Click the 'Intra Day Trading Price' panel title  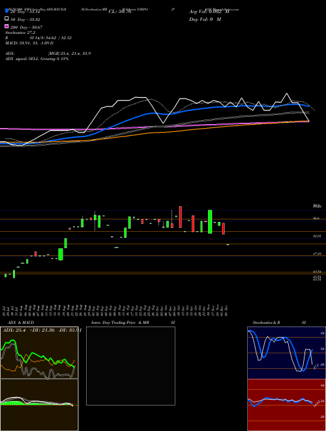point(113,323)
